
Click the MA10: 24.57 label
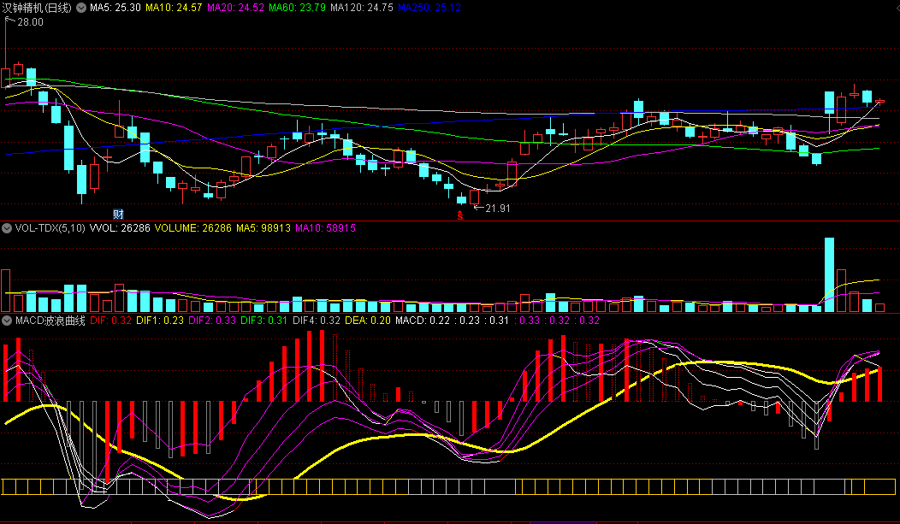pos(174,8)
